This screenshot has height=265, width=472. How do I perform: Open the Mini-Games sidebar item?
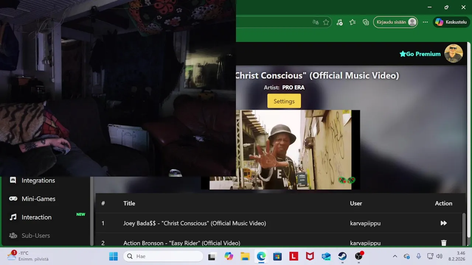(x=38, y=199)
